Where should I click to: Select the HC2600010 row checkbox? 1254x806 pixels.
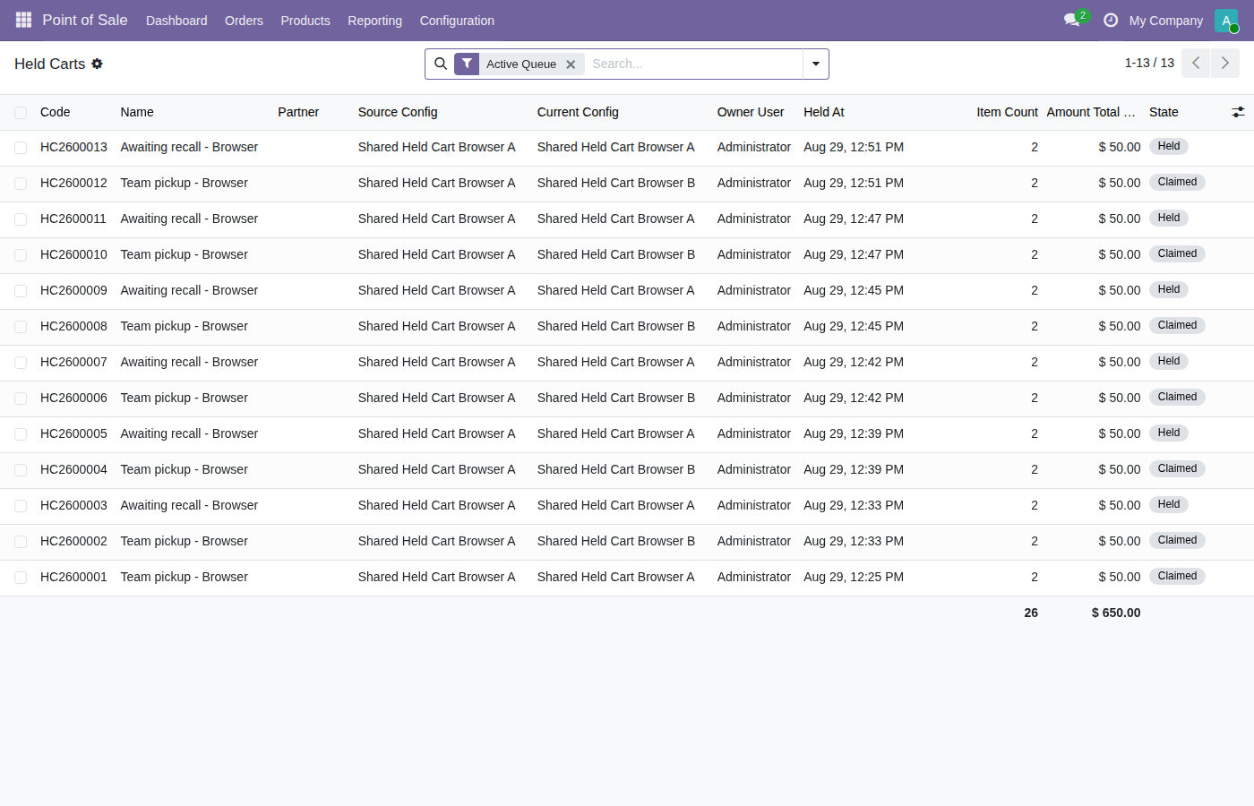[x=21, y=255]
